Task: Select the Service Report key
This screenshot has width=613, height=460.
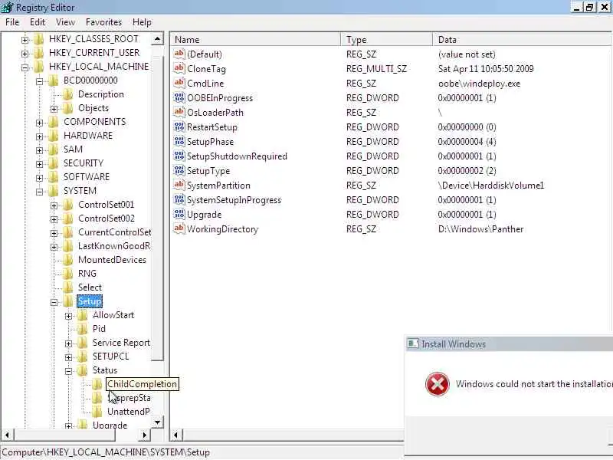Action: 121,343
